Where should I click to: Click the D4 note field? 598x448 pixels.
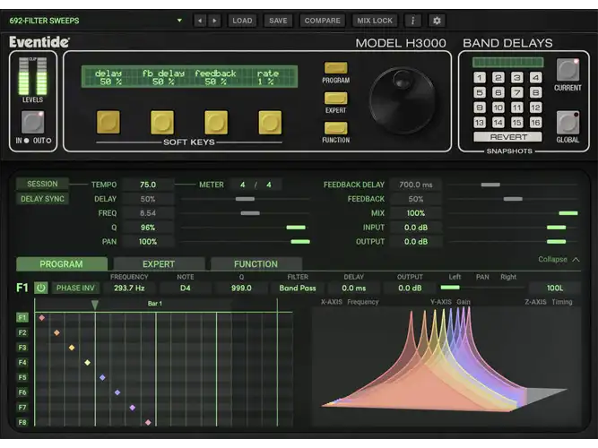click(186, 288)
